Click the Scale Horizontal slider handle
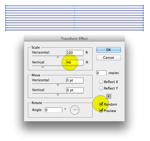 (58, 57)
